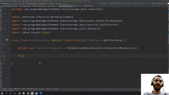Click the class name 'CharactersRepository' on line 9
This screenshot has height=95, width=169.
click(35, 40)
